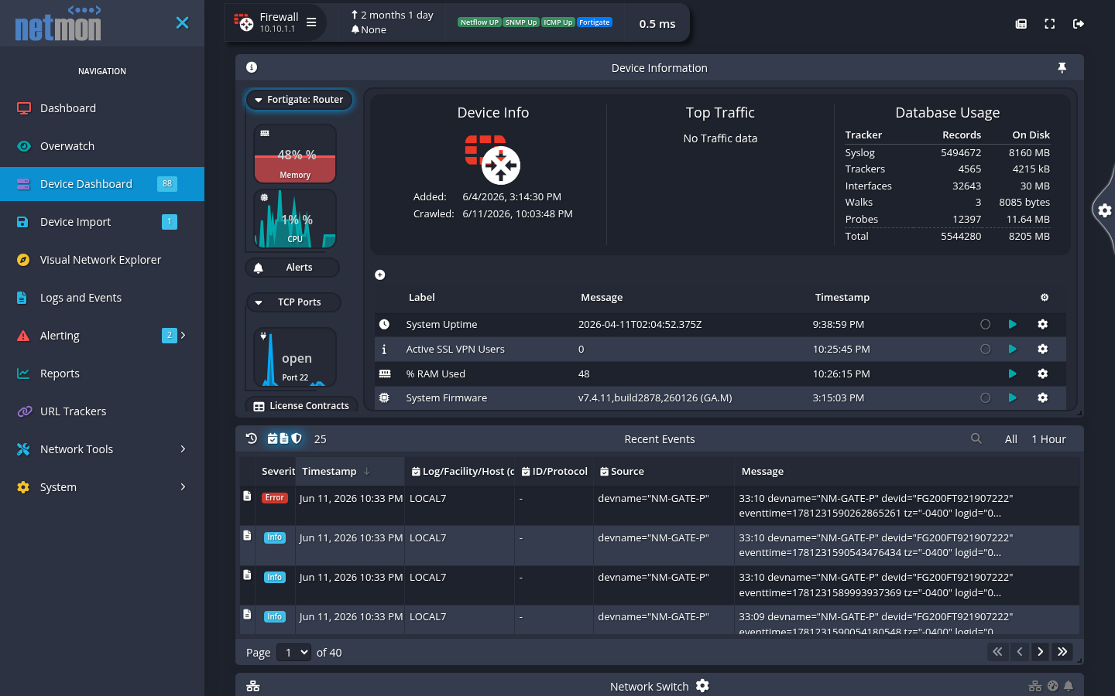
Task: Expand the Network Tools submenu
Action: pyautogui.click(x=102, y=449)
